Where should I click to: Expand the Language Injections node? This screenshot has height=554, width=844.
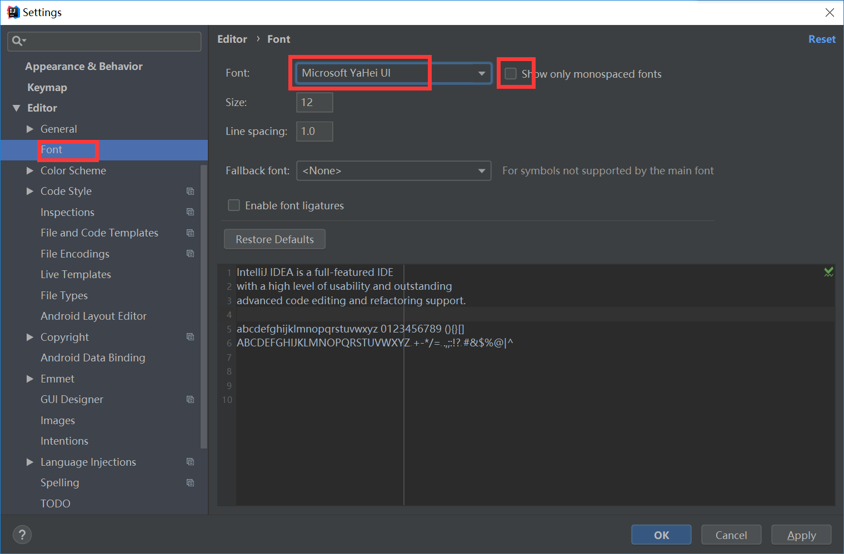pos(30,462)
